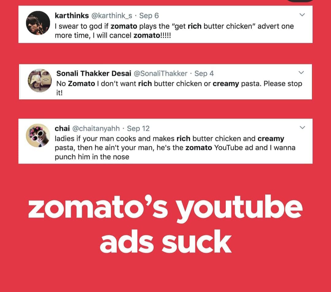Click the Sep 4 timestamp
The height and width of the screenshot is (292, 331).
pos(204,73)
